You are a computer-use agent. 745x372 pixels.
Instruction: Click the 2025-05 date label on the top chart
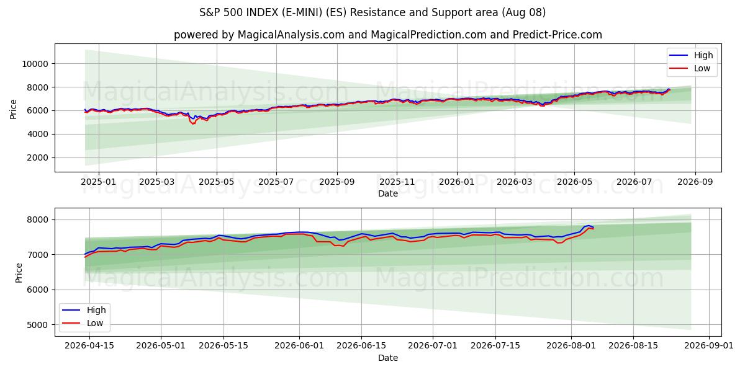click(x=216, y=182)
